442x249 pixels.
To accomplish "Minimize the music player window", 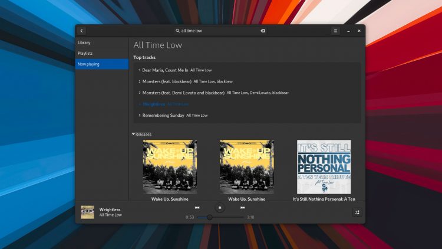I will (348, 31).
